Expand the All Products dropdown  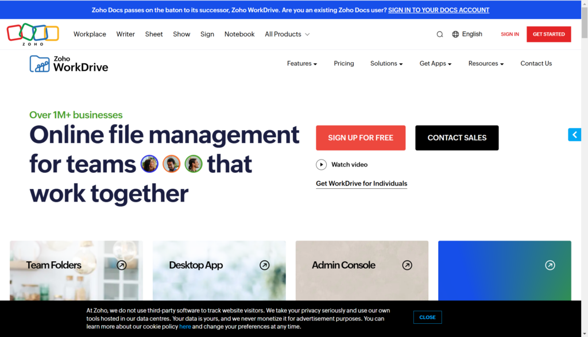click(287, 34)
